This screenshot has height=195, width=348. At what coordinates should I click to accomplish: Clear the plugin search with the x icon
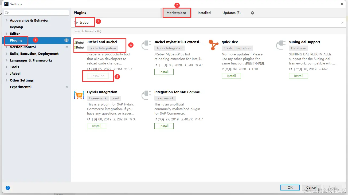click(x=342, y=23)
